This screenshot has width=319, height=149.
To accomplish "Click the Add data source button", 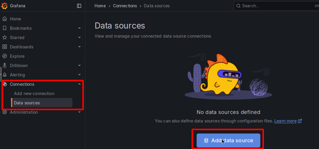I will [228, 140].
